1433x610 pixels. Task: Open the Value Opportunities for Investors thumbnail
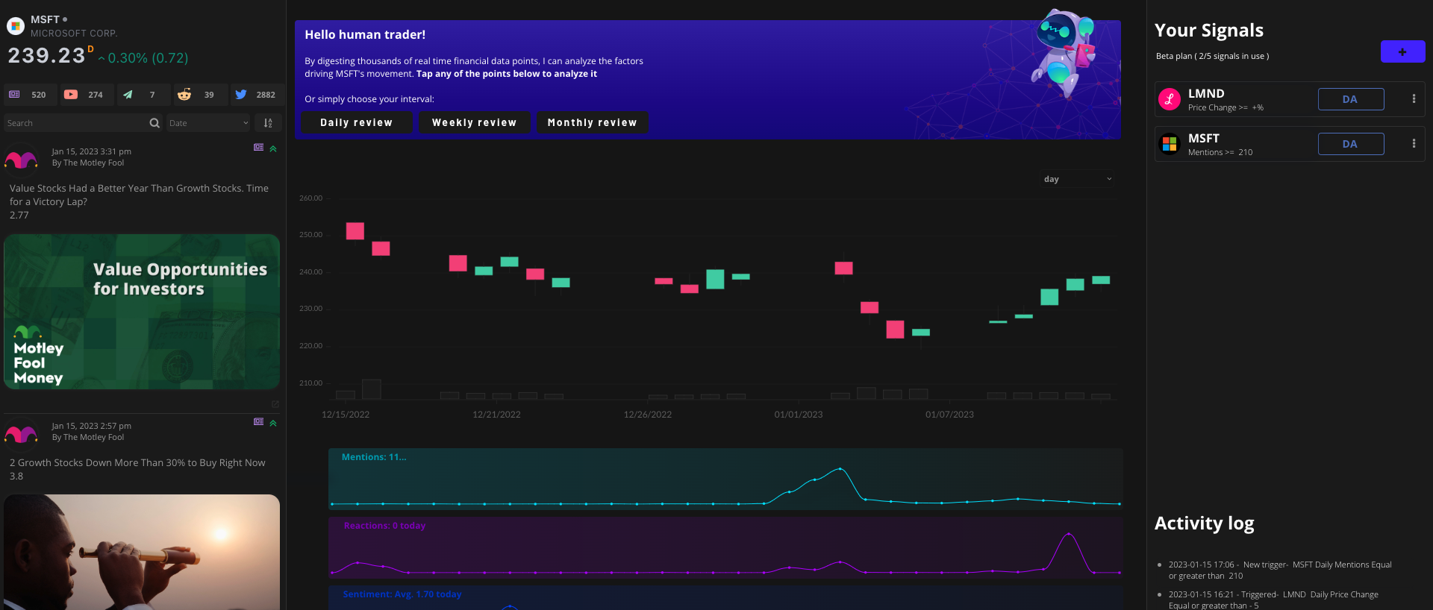click(142, 312)
